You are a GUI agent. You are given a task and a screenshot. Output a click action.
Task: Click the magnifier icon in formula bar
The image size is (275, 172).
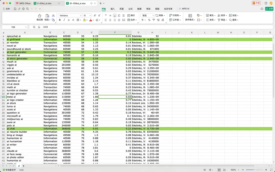(34, 27)
